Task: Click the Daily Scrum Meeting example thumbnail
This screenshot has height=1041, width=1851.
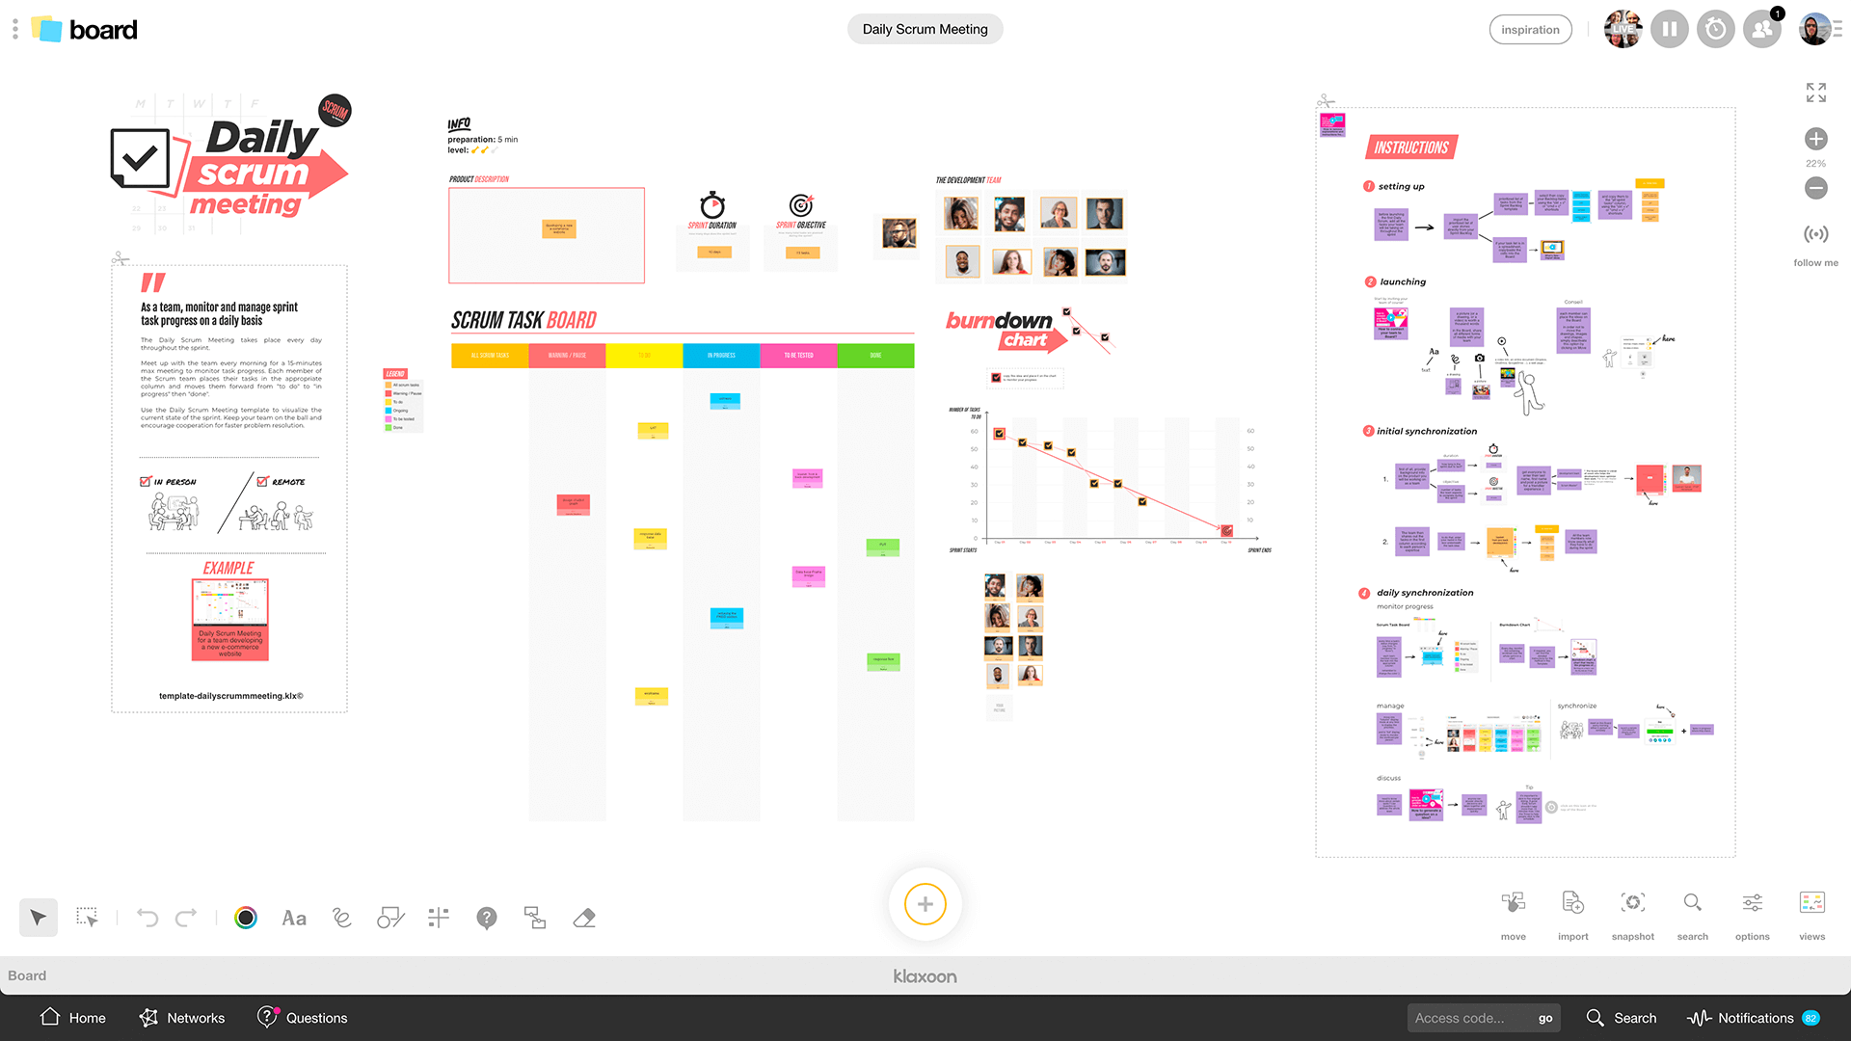Action: point(230,621)
